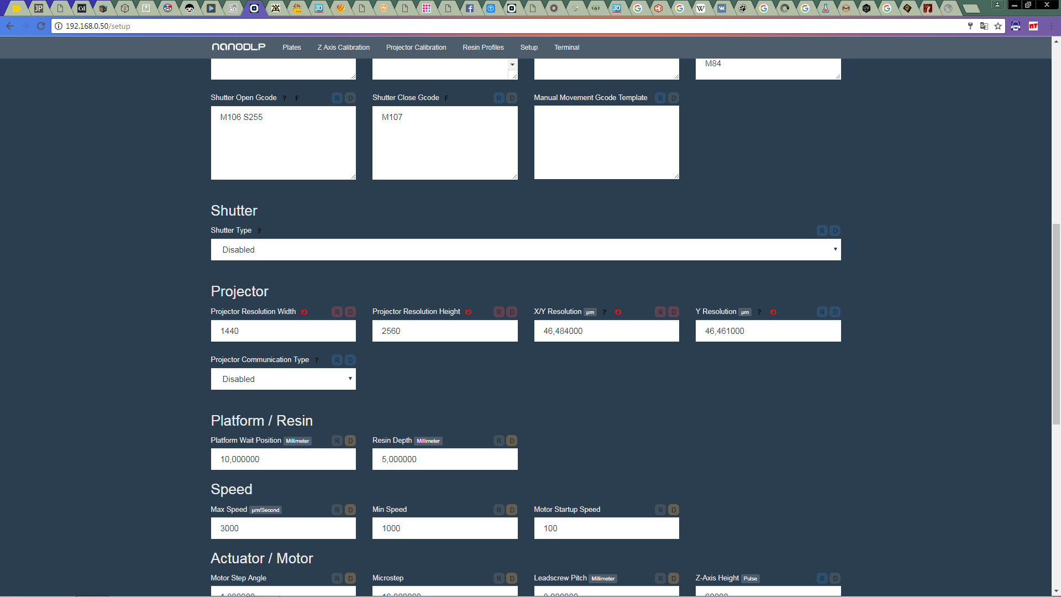Viewport: 1061px width, 597px height.
Task: Toggle R button for Shutter Open Gcode
Action: (337, 98)
